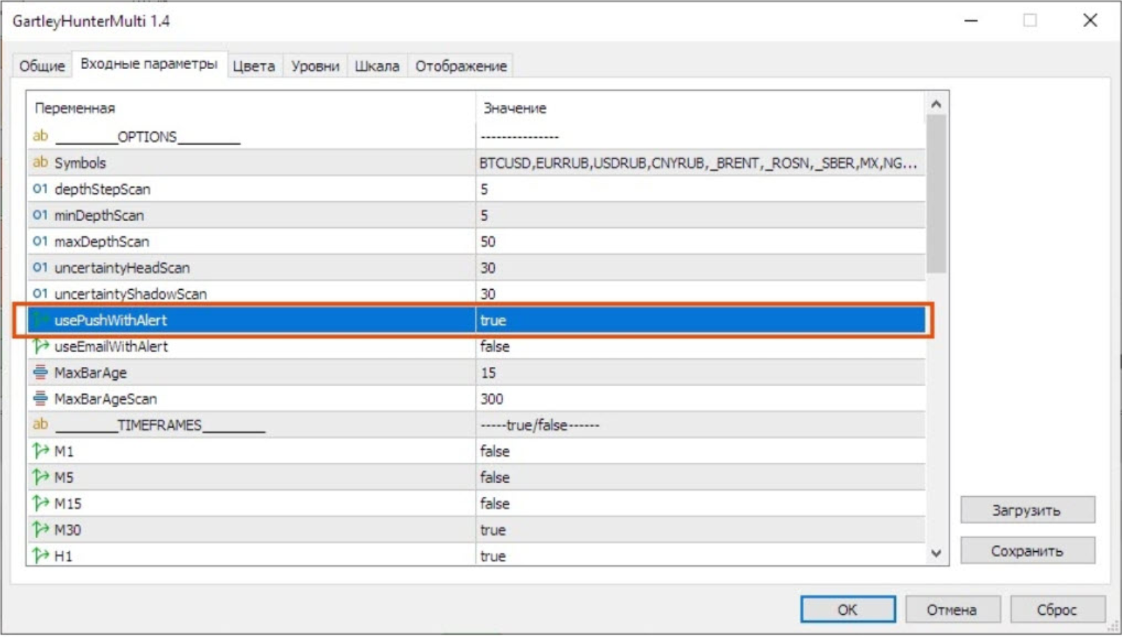
Task: Click the string icon beside Symbols
Action: click(40, 162)
